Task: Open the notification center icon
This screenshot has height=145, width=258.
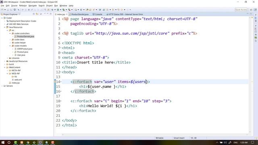Action: click(x=253, y=142)
